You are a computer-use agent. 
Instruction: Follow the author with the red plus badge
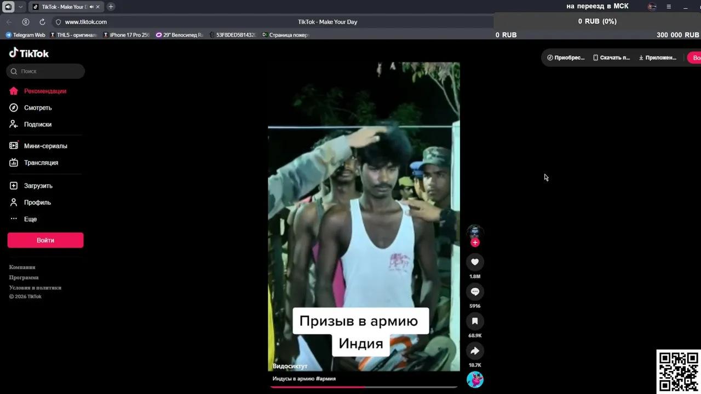coord(475,242)
